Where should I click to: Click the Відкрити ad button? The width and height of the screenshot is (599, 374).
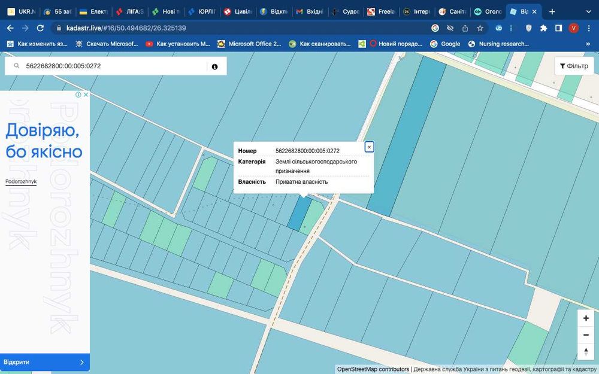45,362
